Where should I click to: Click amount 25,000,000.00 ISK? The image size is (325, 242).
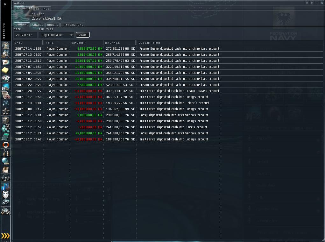point(89,79)
